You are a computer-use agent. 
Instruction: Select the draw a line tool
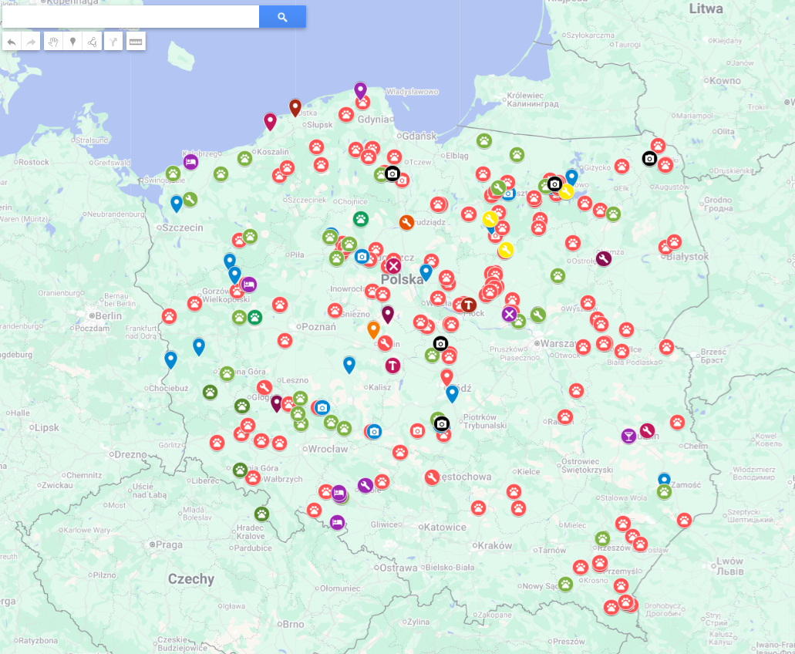[x=93, y=42]
